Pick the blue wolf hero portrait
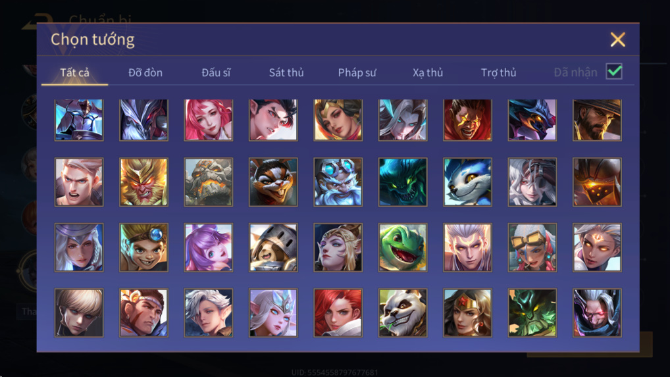 coord(467,182)
